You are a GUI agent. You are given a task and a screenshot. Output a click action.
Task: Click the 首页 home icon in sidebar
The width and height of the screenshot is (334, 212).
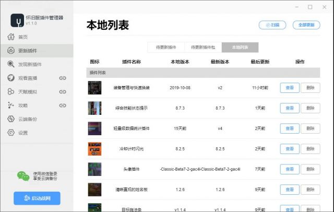11,37
